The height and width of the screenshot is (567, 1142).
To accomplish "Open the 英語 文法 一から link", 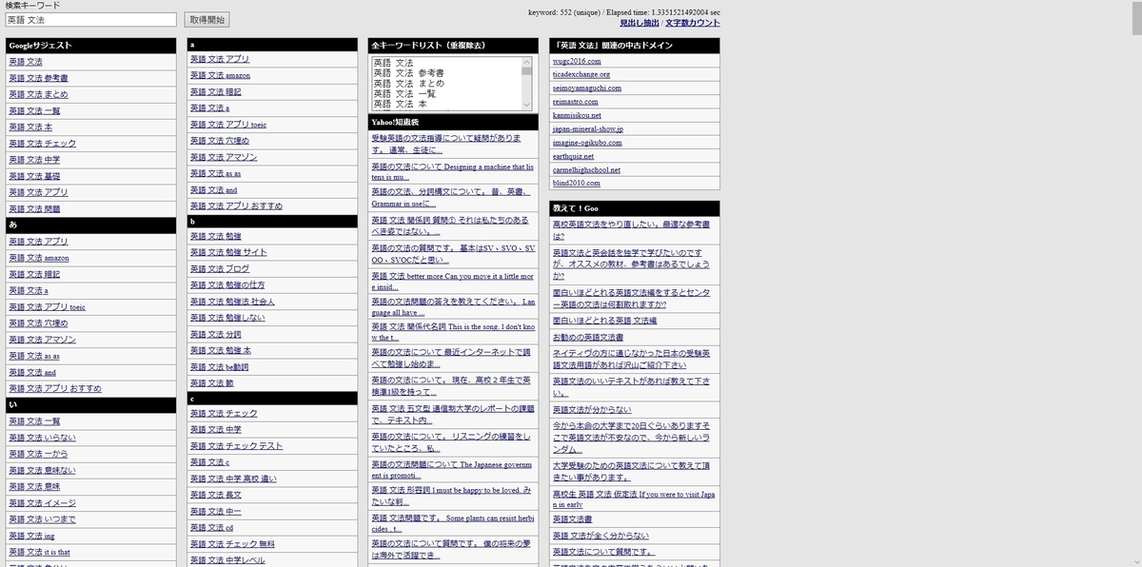I will [38, 454].
